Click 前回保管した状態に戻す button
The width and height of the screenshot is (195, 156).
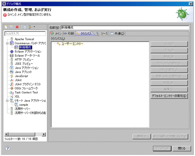(170, 136)
